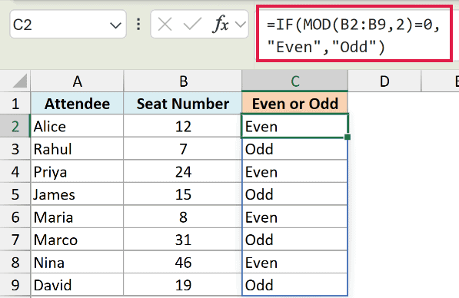Select column C header
The image size is (459, 298).
pos(294,81)
